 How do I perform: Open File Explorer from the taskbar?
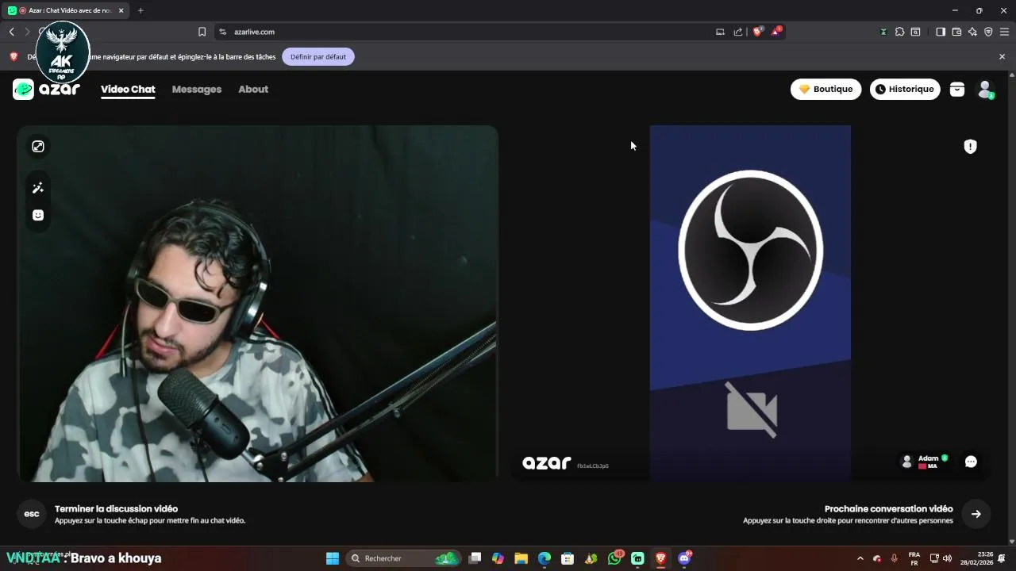(x=521, y=558)
